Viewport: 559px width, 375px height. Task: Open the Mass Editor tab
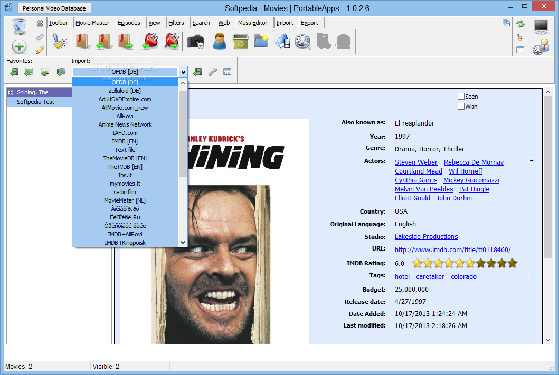[x=252, y=23]
